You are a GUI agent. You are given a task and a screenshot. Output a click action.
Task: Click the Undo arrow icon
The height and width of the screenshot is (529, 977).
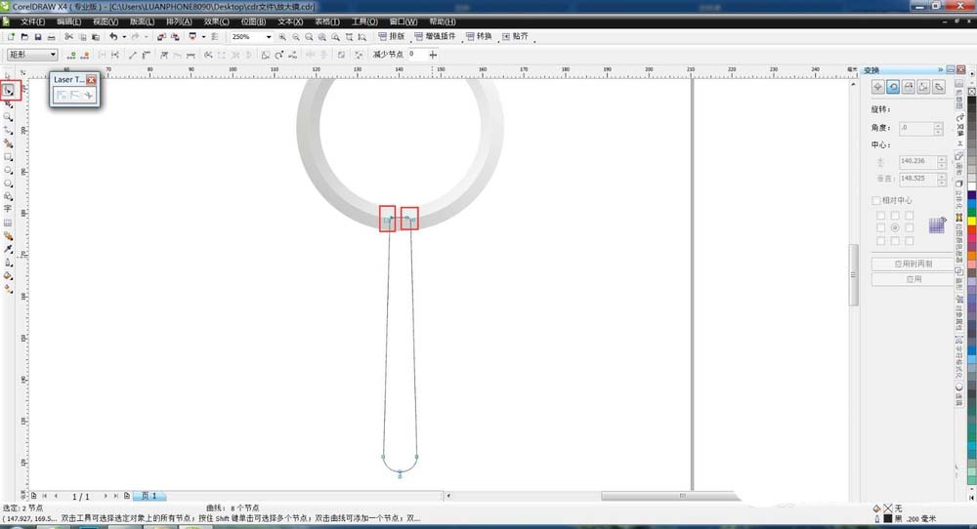click(113, 37)
